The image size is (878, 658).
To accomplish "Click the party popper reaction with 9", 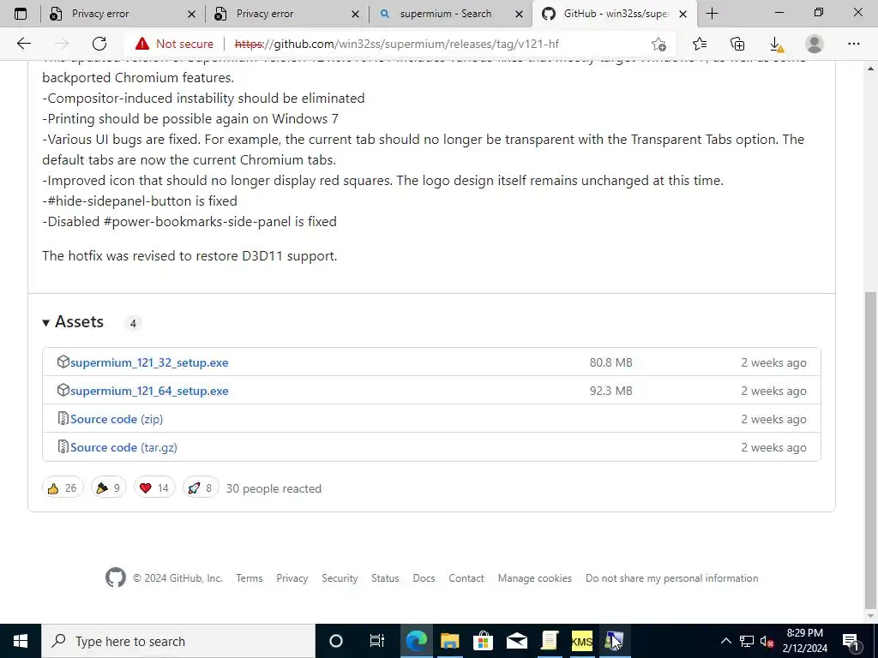I will (x=109, y=488).
